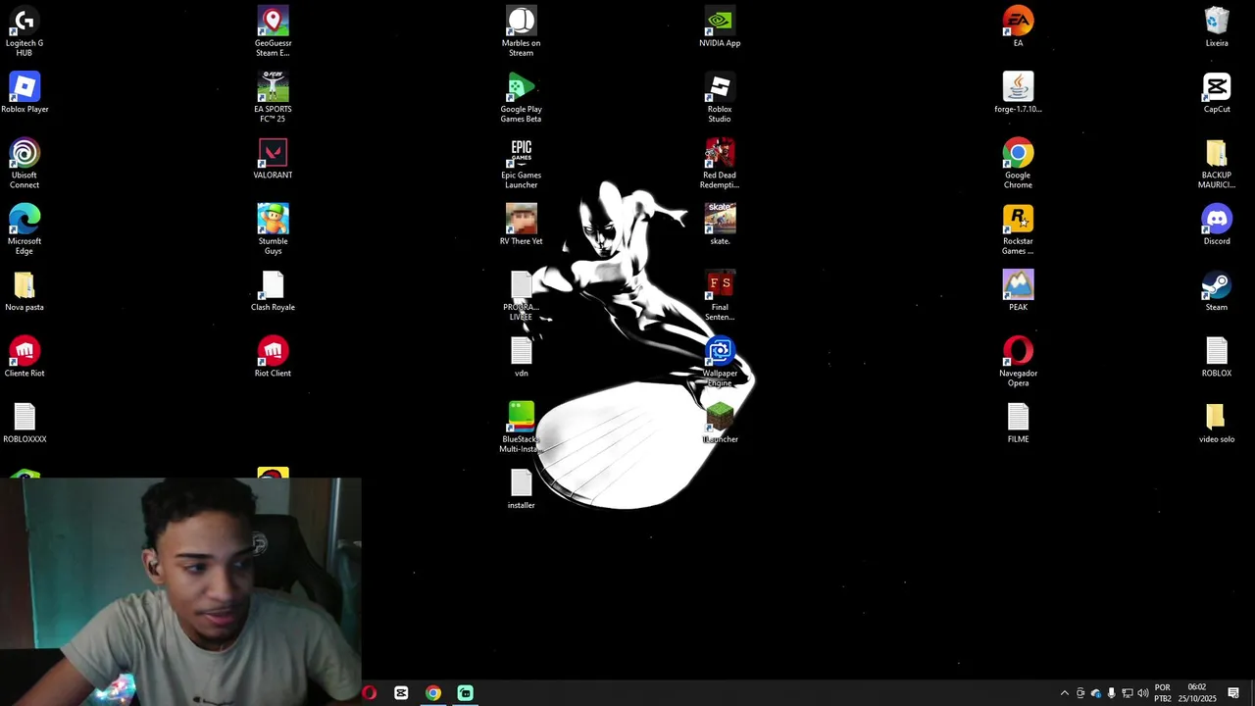Viewport: 1255px width, 706px height.
Task: Select the Ubisoft Connect shortcut
Action: 25,163
